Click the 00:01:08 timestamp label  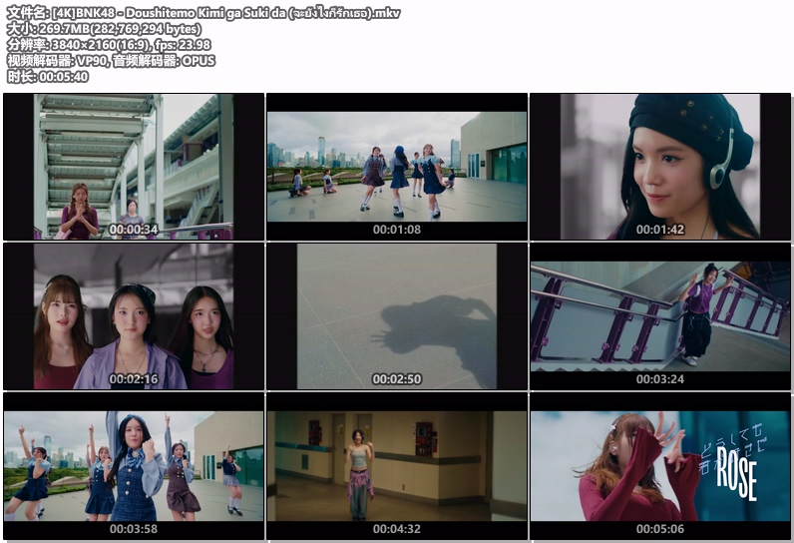(x=397, y=230)
